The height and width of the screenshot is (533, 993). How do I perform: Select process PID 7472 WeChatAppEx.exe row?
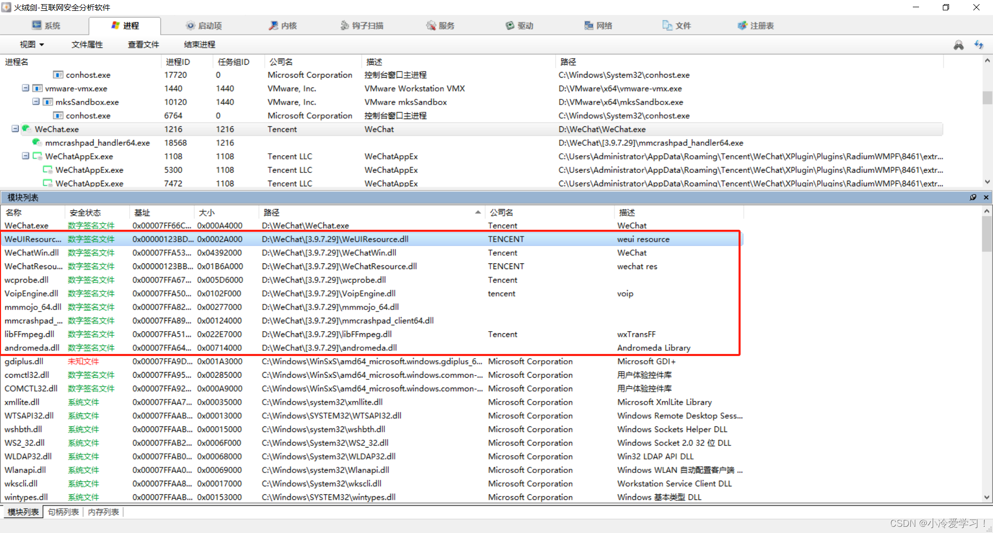pyautogui.click(x=472, y=183)
